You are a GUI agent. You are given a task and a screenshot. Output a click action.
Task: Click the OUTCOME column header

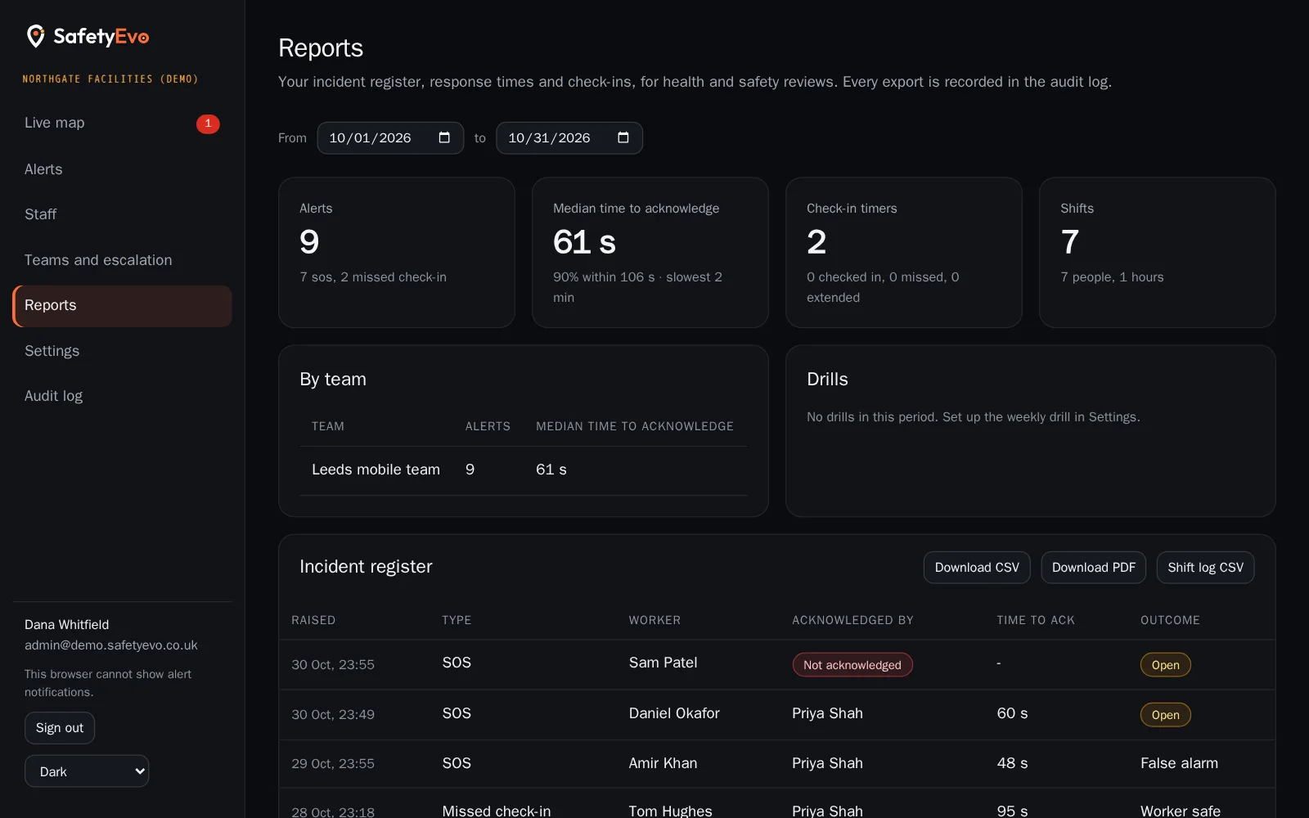(x=1170, y=620)
